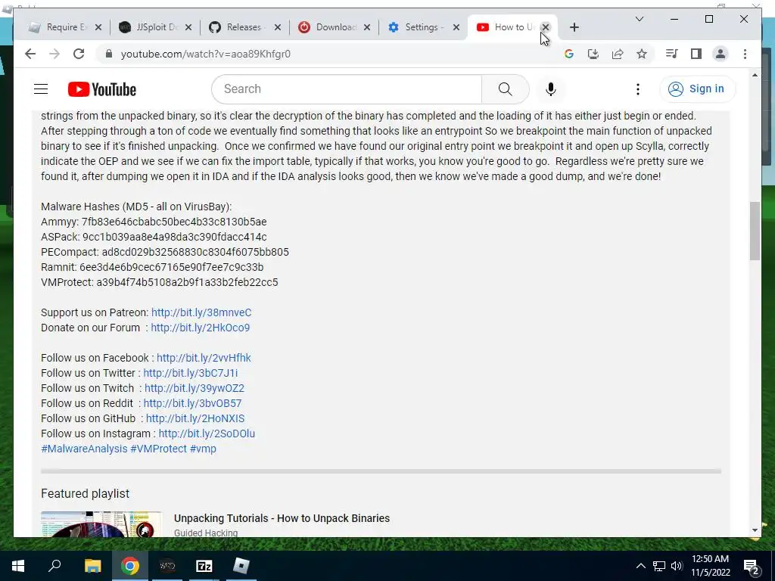Submit search with magnifier button
775x581 pixels.
click(x=505, y=89)
